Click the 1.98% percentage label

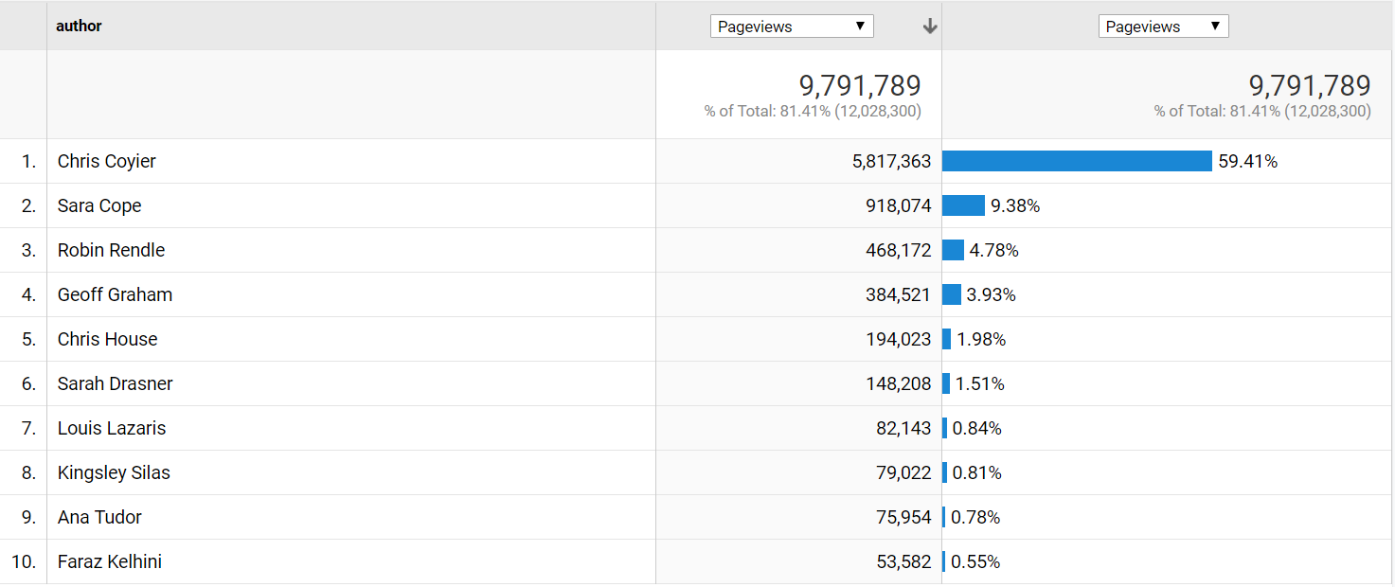[x=981, y=339]
